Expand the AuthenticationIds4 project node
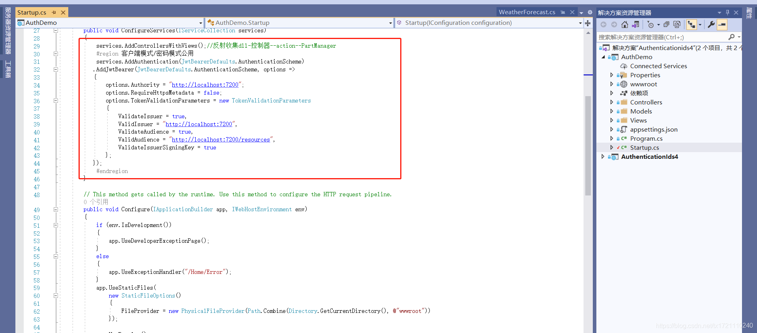 click(x=603, y=156)
